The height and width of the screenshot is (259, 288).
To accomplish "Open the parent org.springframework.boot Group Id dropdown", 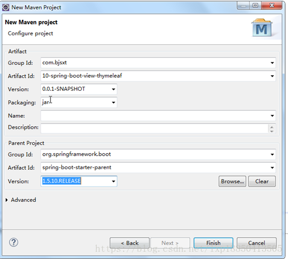I will (x=272, y=155).
